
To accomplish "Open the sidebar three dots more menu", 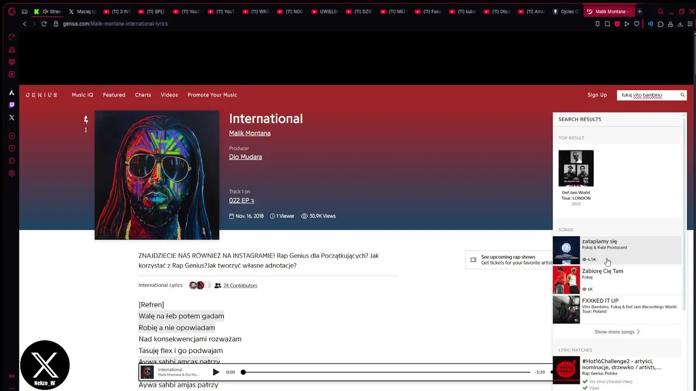I will [x=11, y=387].
